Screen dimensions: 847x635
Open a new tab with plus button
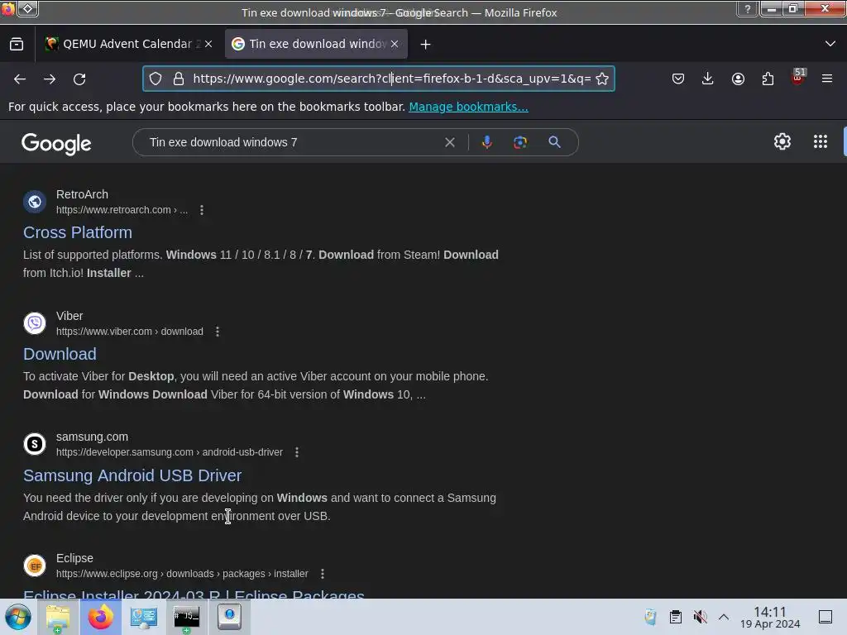(426, 45)
